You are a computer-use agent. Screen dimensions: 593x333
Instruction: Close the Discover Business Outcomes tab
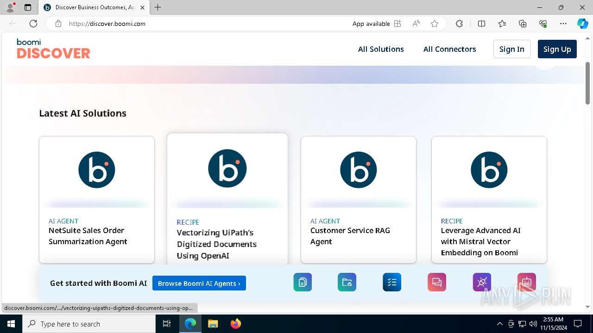(x=142, y=7)
